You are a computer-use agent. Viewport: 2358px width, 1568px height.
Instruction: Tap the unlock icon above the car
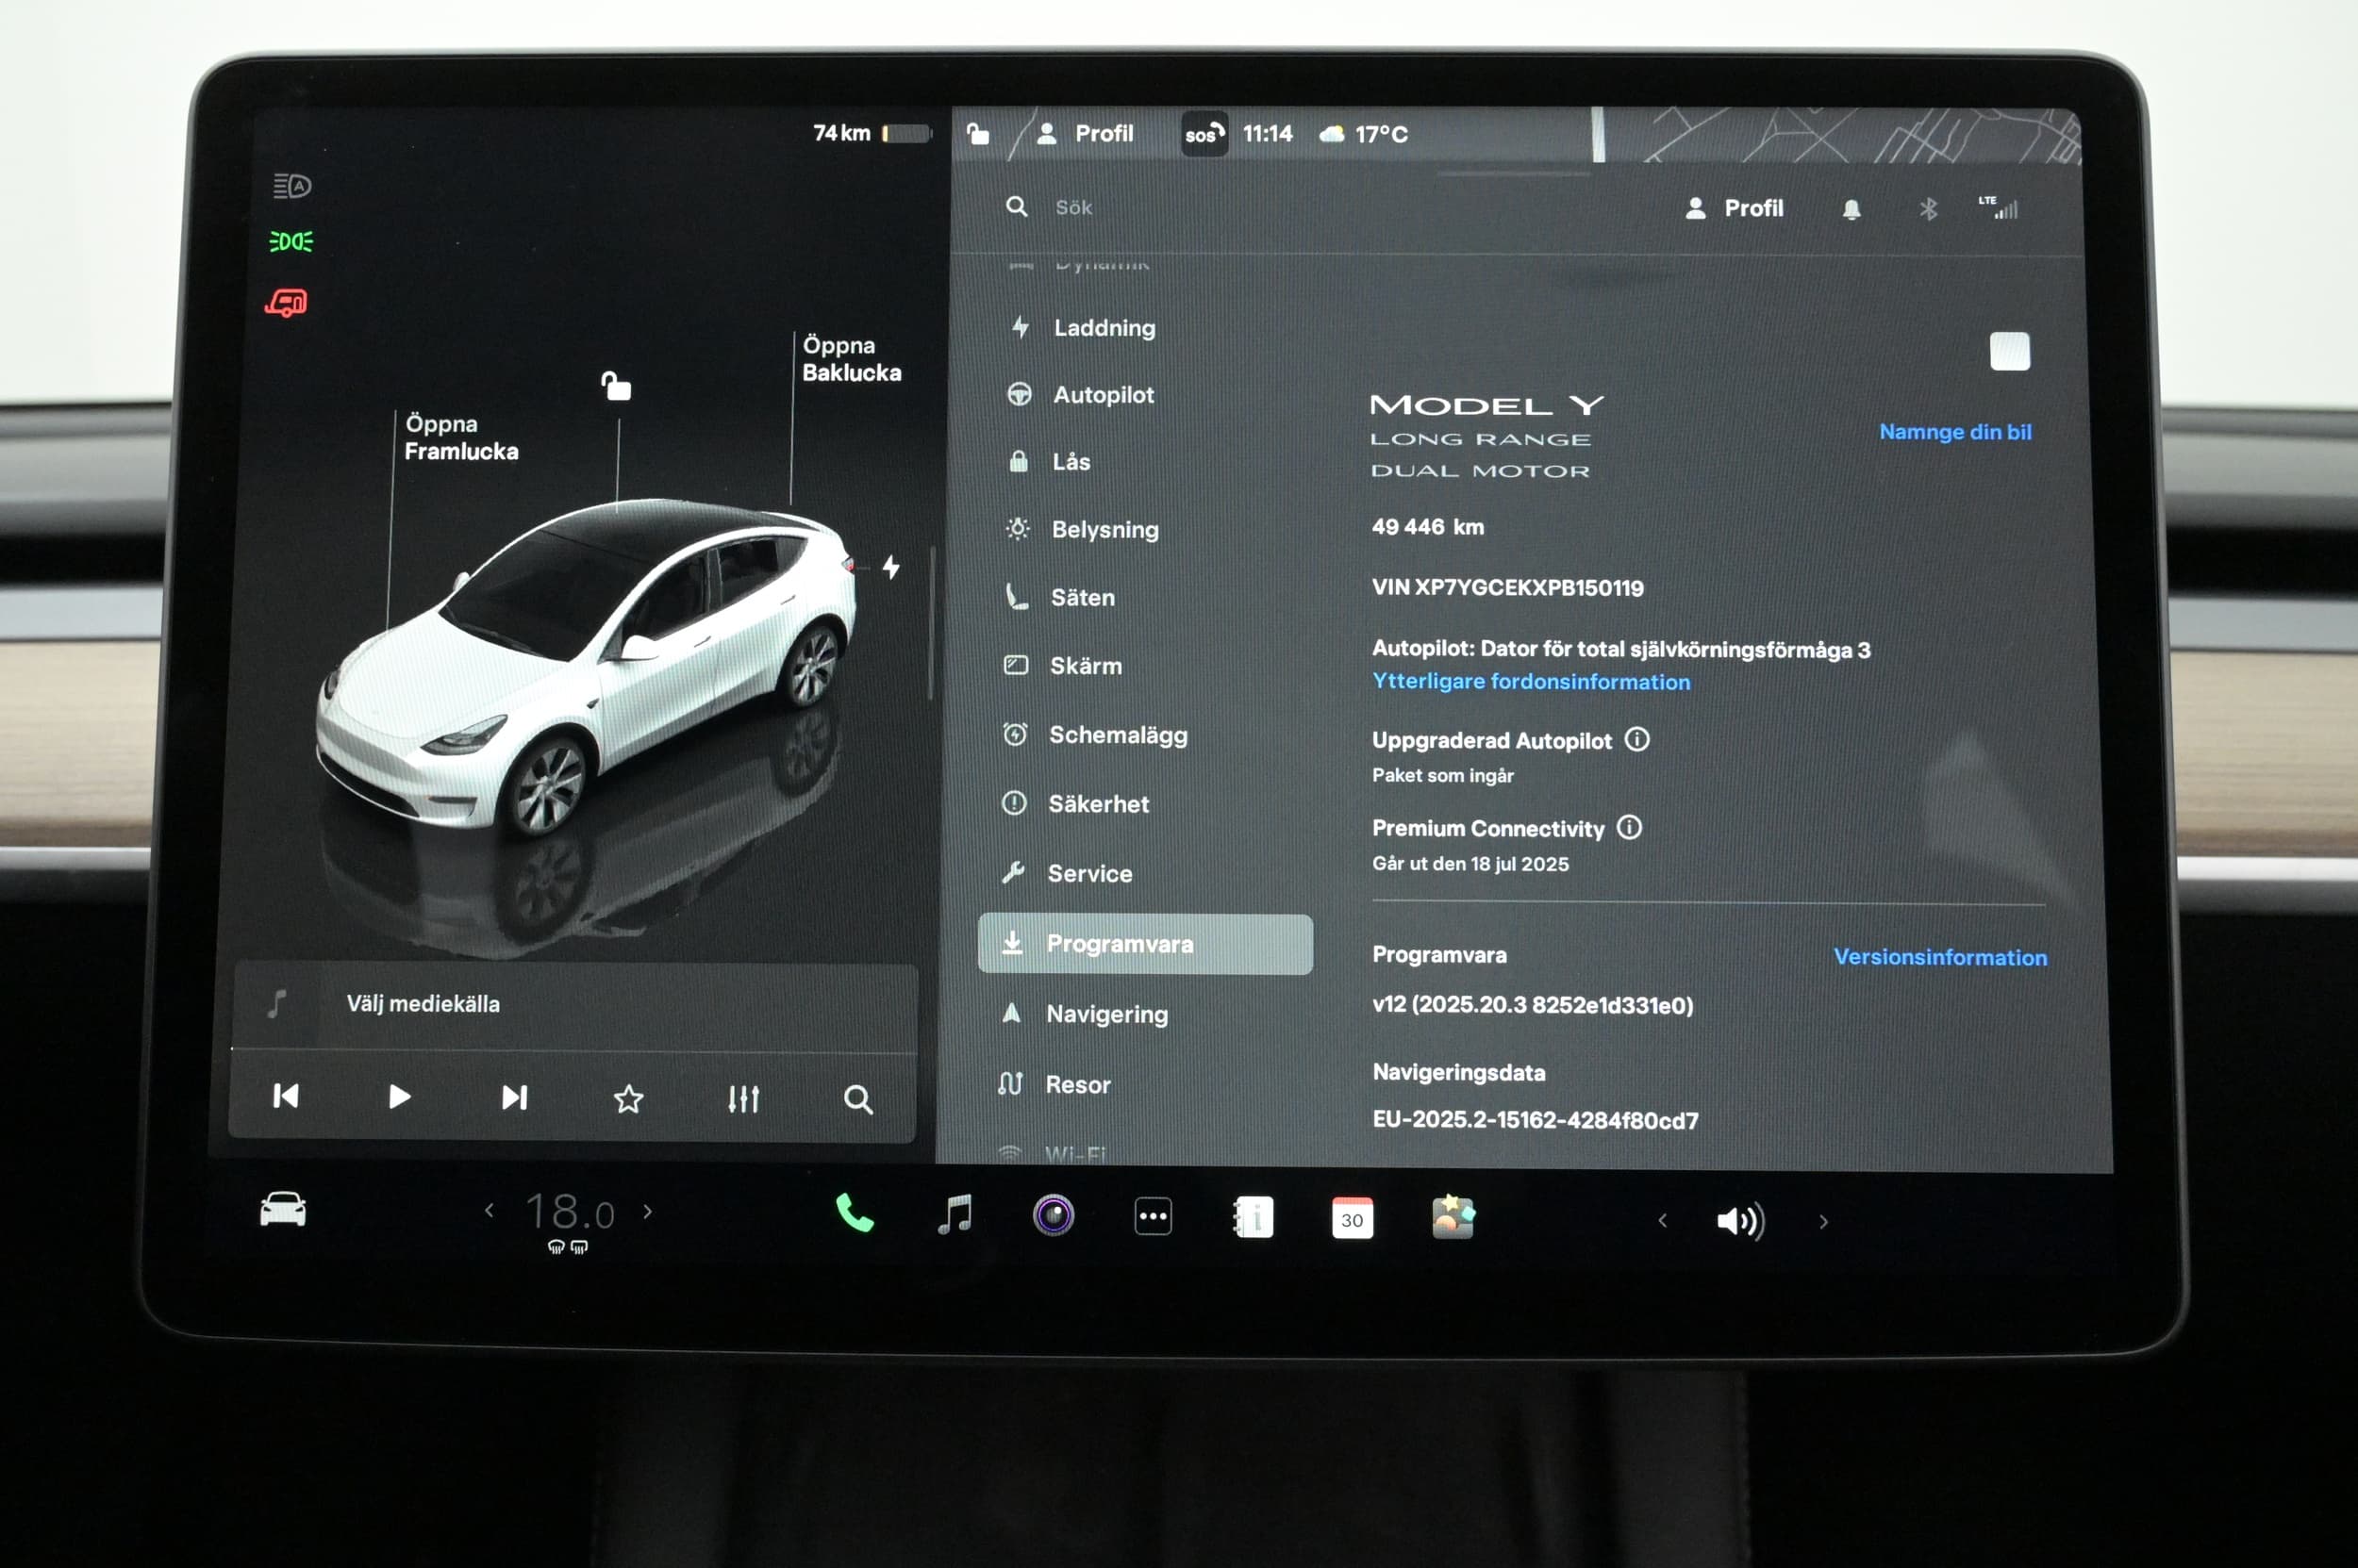(x=616, y=385)
